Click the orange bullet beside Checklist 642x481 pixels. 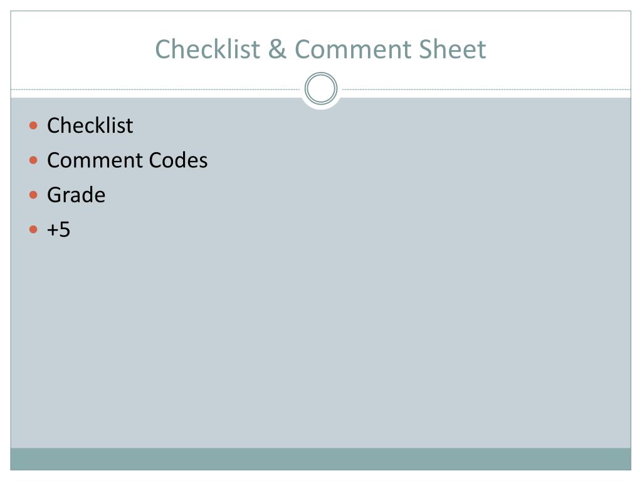pos(34,125)
